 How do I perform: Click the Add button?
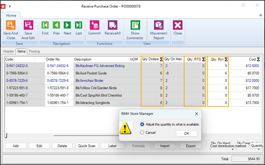(x=16, y=146)
